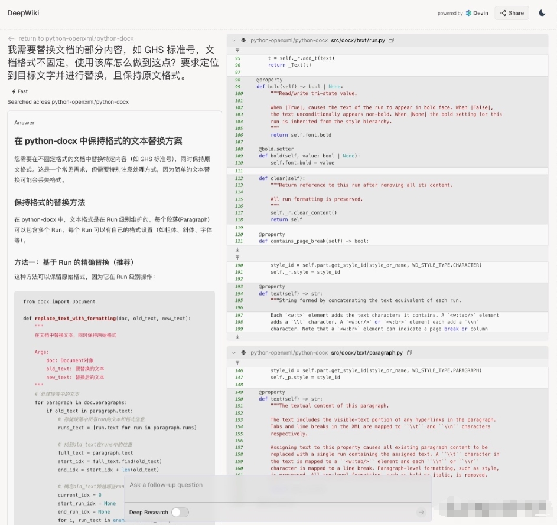Click 'All run formatting is preserved.' docstring line
This screenshot has width=557, height=525.
pyautogui.click(x=316, y=199)
